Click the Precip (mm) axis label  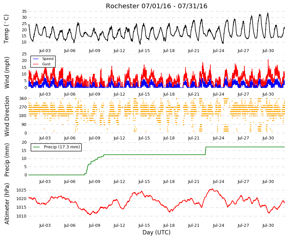[x=7, y=160]
